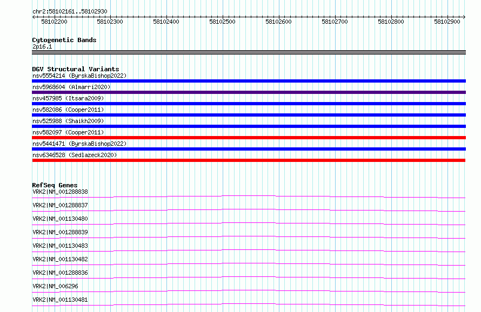Select transcript VRK2|NM_001130482 label
This screenshot has height=312, width=481.
point(60,259)
